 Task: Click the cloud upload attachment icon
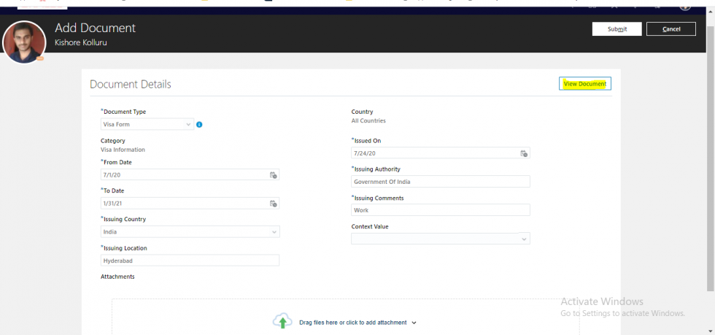[x=282, y=321]
